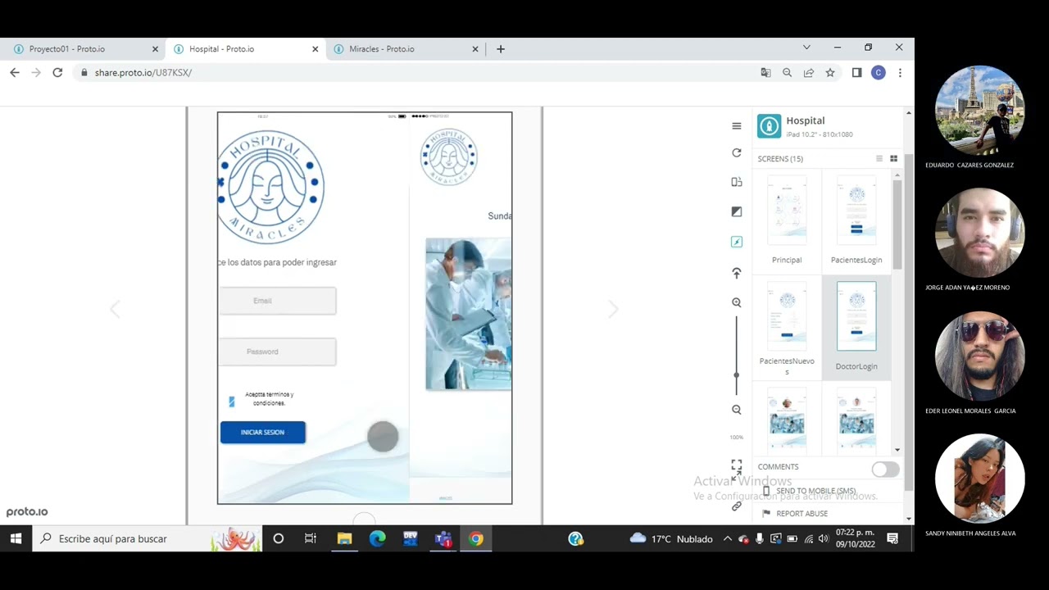Click the device rotate icon
Image resolution: width=1049 pixels, height=590 pixels.
737,182
